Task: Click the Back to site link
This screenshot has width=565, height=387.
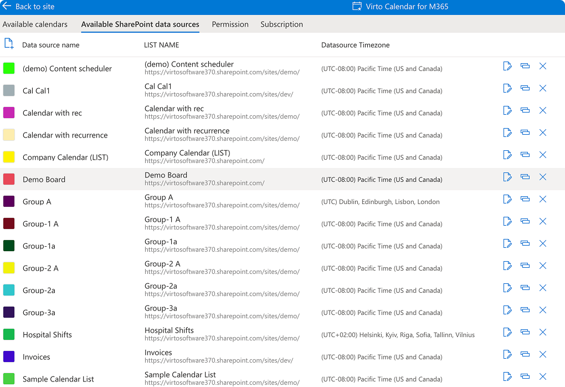Action: (35, 7)
